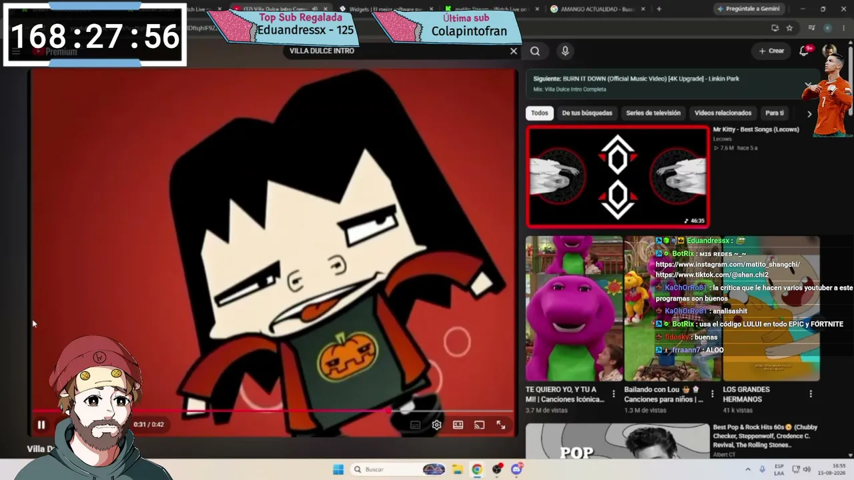Image resolution: width=854 pixels, height=480 pixels.
Task: Open the Best Pop & Rock Hits 60s video
Action: click(765, 437)
